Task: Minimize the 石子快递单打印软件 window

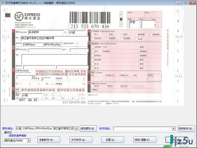Action: coord(179,3)
